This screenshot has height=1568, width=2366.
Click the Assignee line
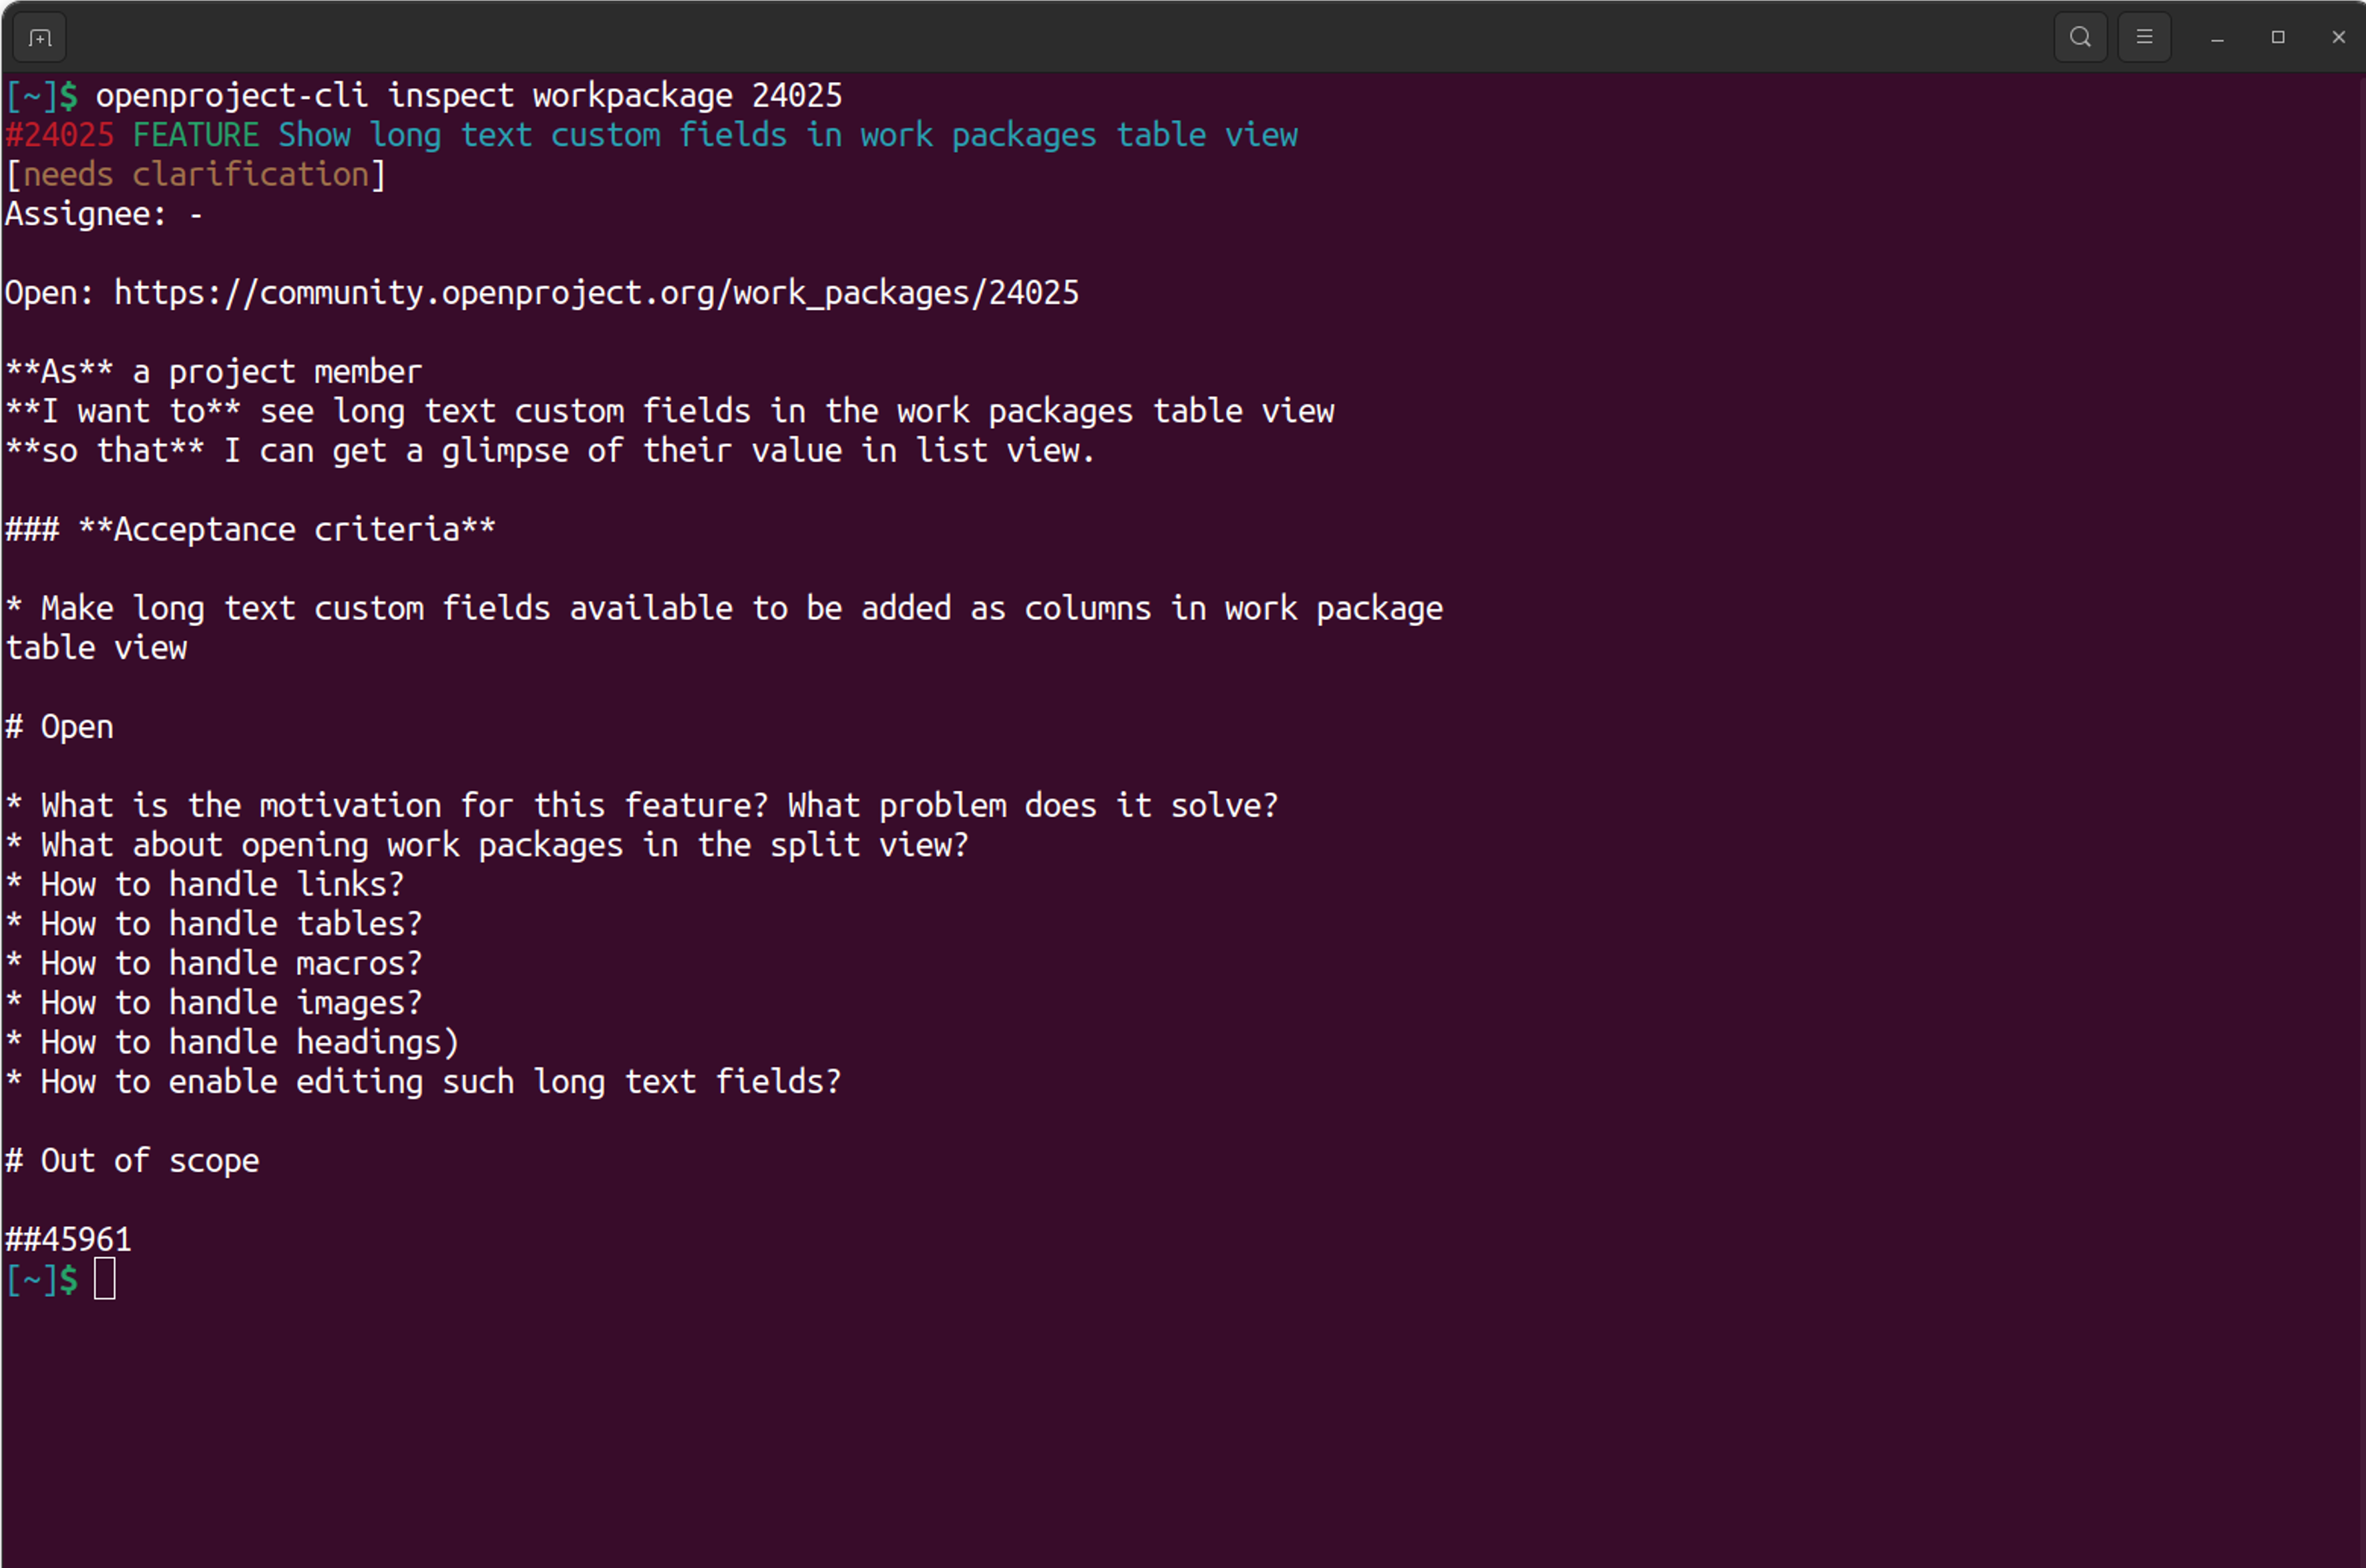point(103,213)
